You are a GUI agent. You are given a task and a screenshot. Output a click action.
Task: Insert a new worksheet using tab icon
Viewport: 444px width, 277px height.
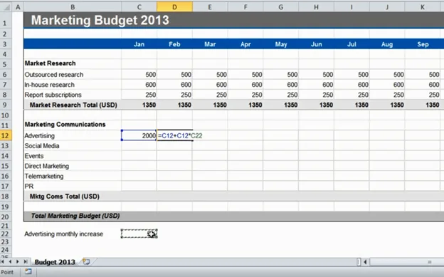click(x=86, y=261)
